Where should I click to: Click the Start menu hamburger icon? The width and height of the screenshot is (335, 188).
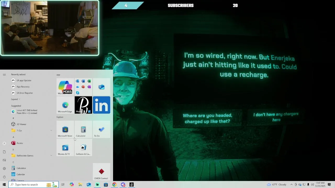[x=4, y=75]
